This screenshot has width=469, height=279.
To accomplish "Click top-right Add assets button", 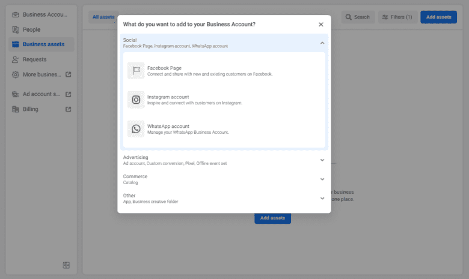I will (438, 17).
